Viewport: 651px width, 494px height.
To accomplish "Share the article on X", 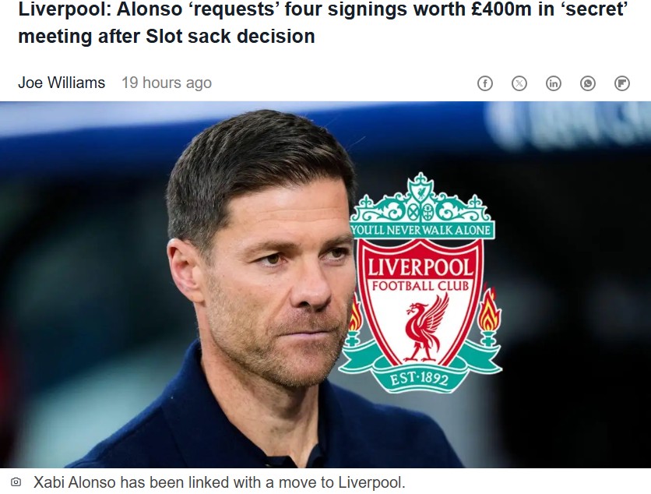I will [x=519, y=83].
